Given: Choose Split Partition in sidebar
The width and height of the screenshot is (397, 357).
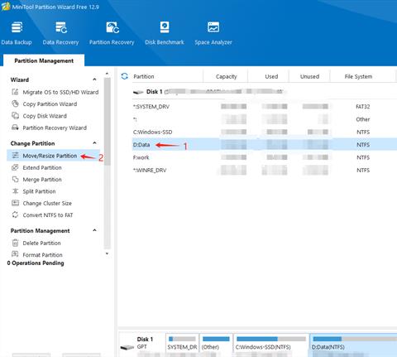Looking at the screenshot, I should [39, 191].
